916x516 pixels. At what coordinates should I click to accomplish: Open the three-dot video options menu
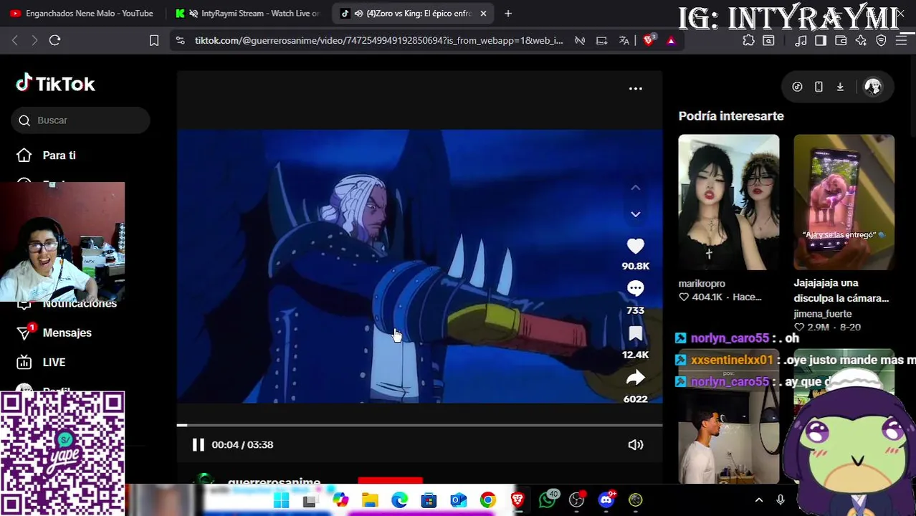tap(635, 88)
